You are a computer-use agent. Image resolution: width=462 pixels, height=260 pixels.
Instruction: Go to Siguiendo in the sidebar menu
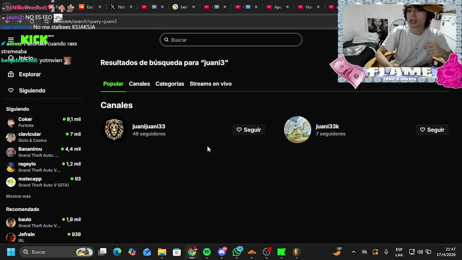click(32, 91)
